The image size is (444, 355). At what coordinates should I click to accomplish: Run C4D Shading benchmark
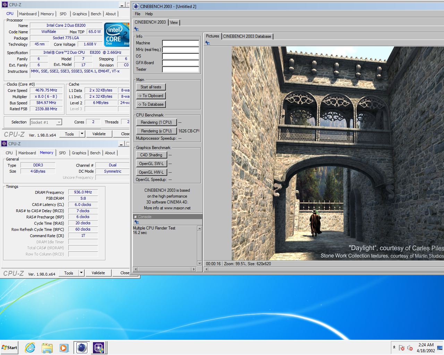[x=152, y=155]
